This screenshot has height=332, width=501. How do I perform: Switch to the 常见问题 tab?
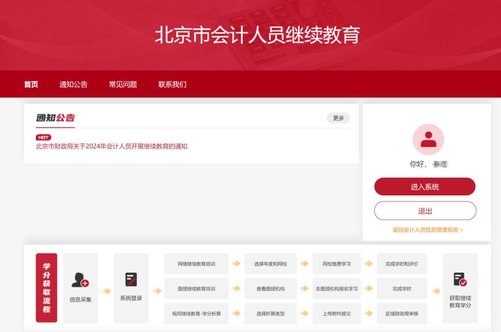click(124, 84)
